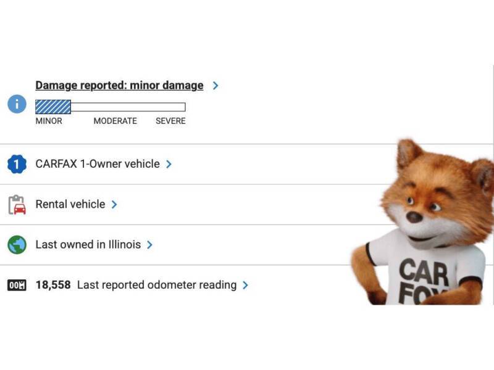Expand chevron after odometer reading text
This screenshot has width=494, height=370.
point(245,285)
